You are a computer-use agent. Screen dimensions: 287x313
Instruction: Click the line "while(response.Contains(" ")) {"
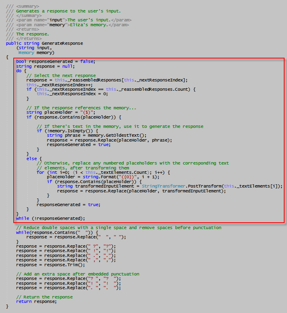(x=57, y=233)
